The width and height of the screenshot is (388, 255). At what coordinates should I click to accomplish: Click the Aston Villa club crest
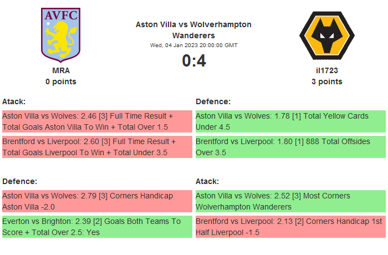(x=61, y=34)
